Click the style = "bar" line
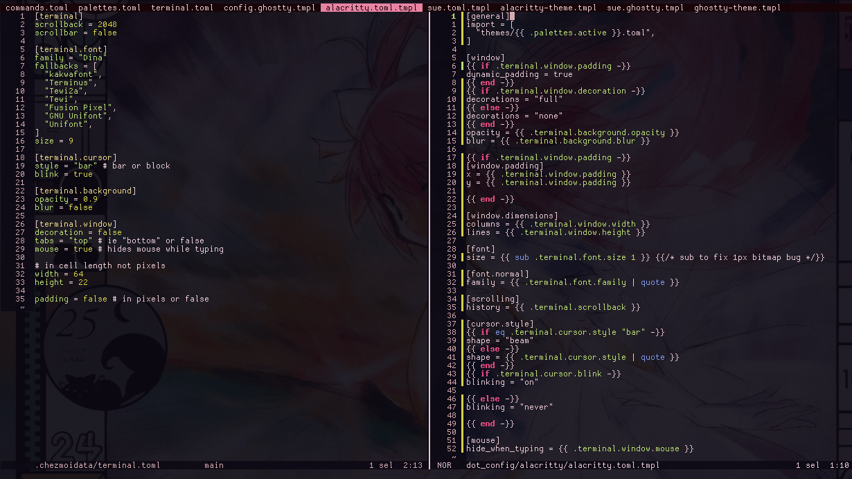Screen dimensions: 852x479 click(103, 166)
